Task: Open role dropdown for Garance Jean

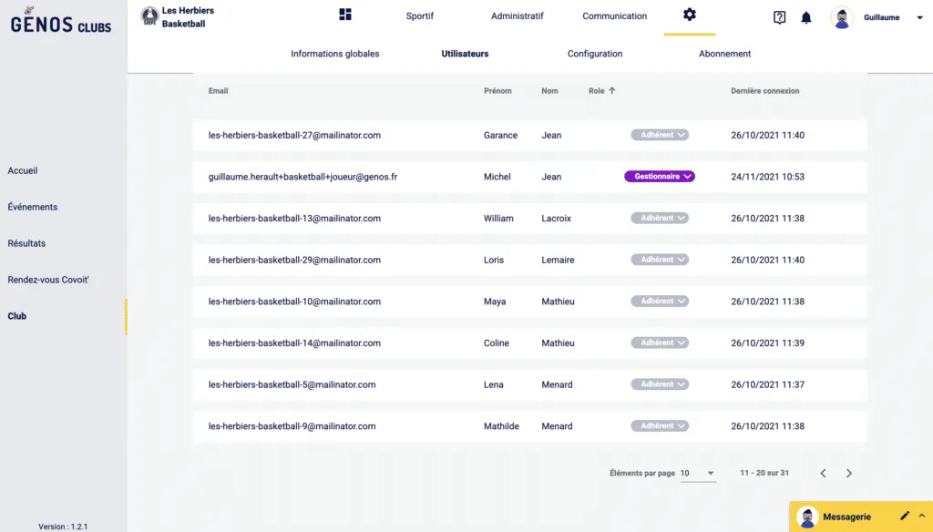Action: point(660,135)
